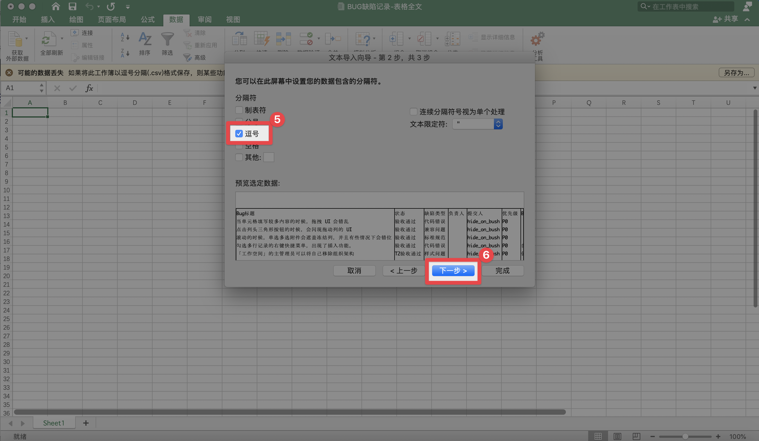This screenshot has width=759, height=441.
Task: Check 连续分隔符号视为单个处理 option
Action: click(x=413, y=112)
